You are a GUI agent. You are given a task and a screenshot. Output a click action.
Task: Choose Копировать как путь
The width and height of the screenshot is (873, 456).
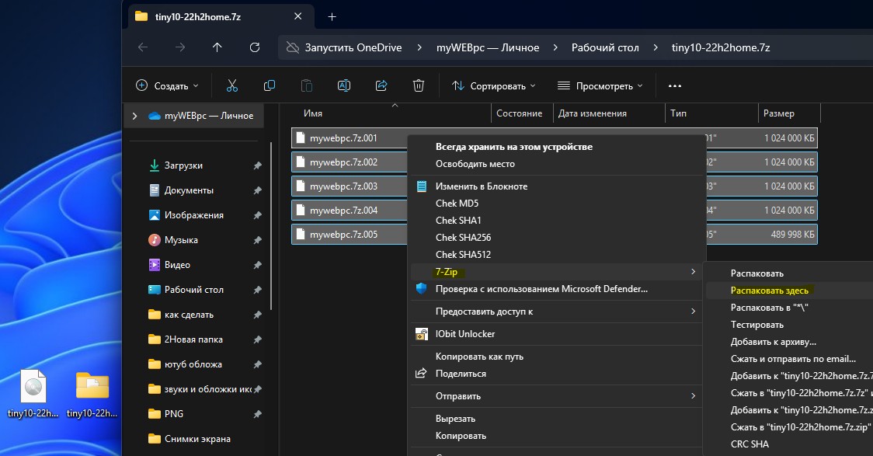[479, 357]
